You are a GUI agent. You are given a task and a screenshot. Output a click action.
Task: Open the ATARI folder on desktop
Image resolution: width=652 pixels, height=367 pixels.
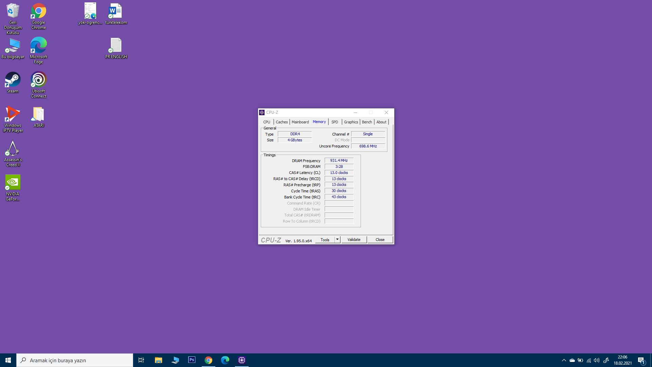38,117
